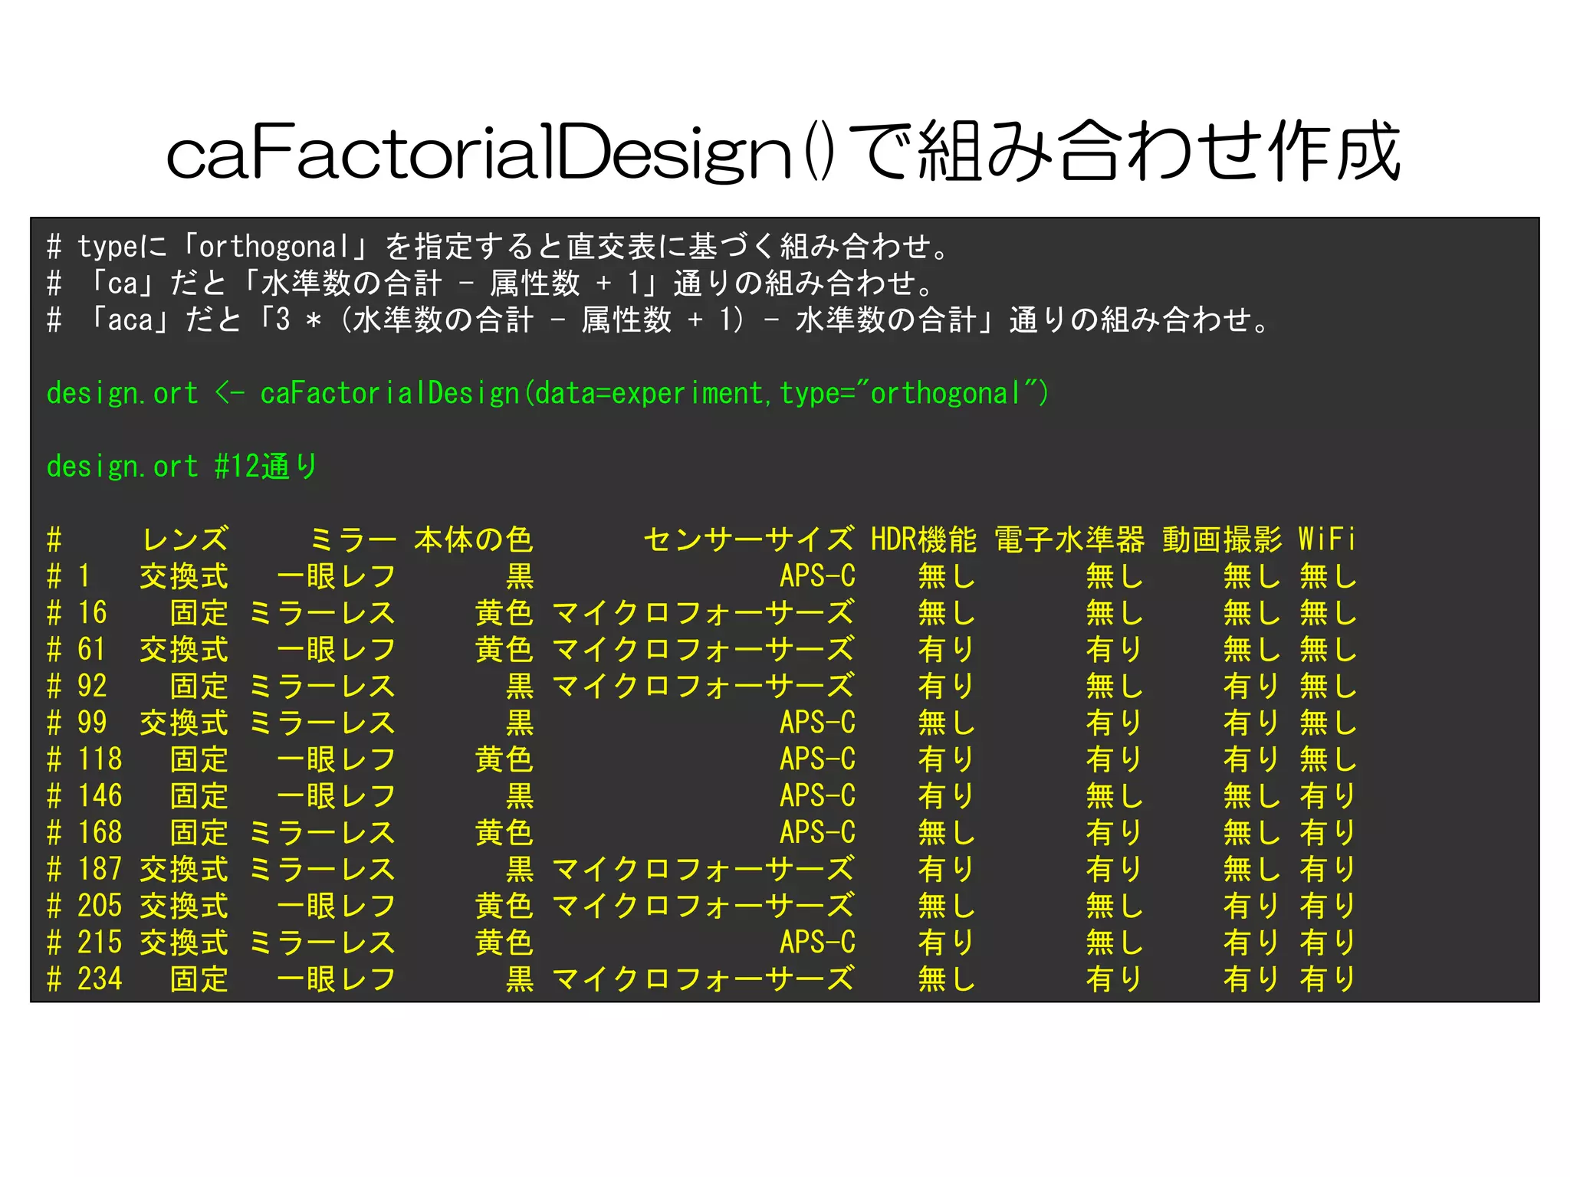Click the 動画撮影 value '有り' in row 205
Screen dimensions: 1570x1177
pos(1252,907)
